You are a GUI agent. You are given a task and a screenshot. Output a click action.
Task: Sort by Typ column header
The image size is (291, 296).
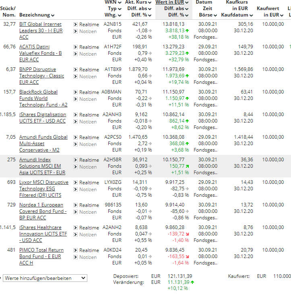tap(115, 8)
